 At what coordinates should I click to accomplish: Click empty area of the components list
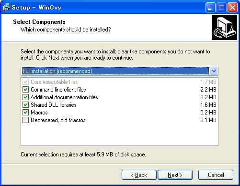click(x=119, y=134)
